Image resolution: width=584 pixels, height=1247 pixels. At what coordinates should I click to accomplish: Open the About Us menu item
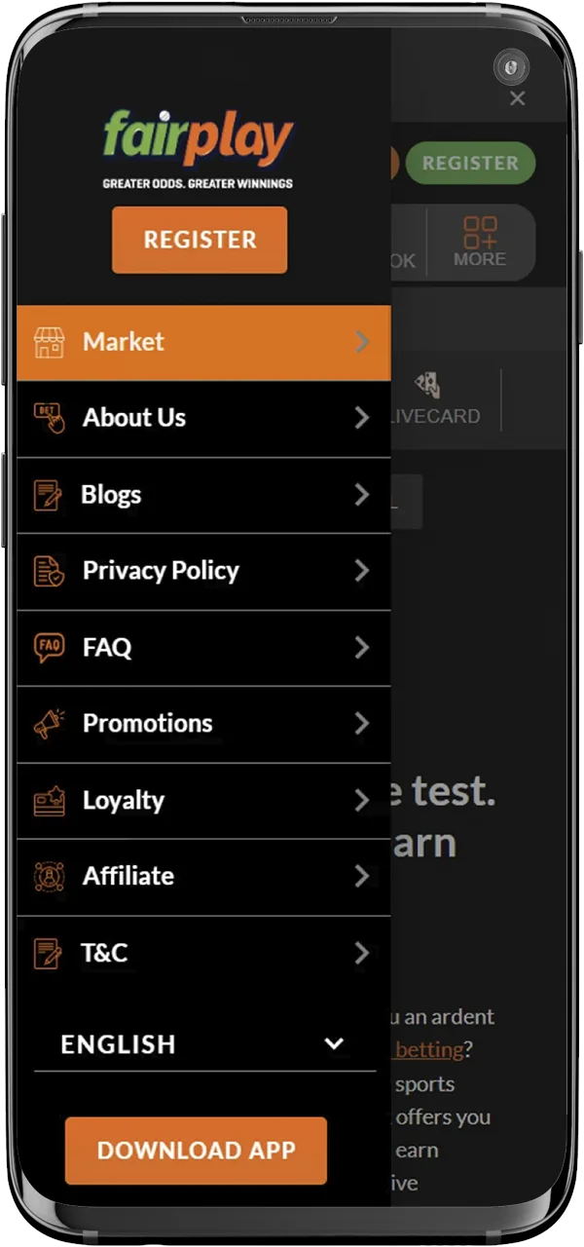click(x=134, y=418)
